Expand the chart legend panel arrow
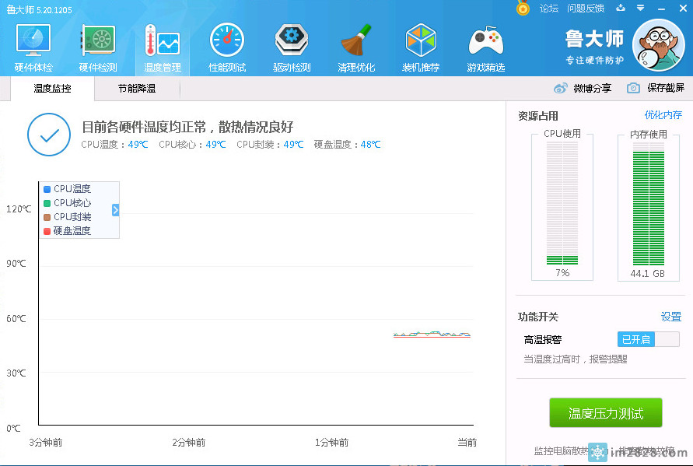This screenshot has height=466, width=693. point(115,210)
